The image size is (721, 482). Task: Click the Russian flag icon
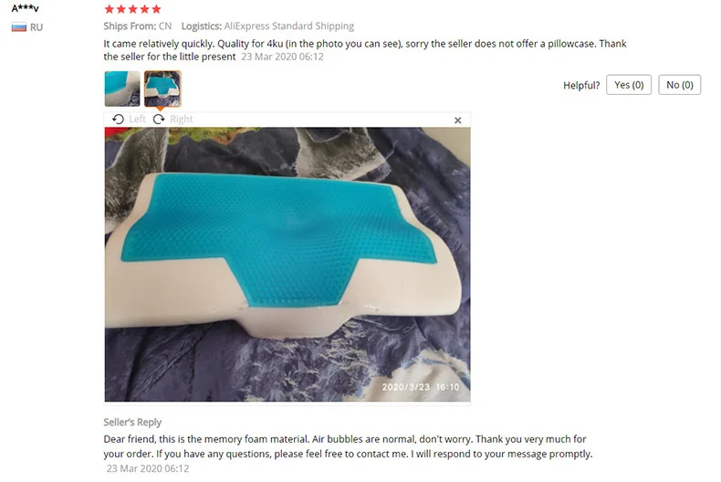[19, 27]
